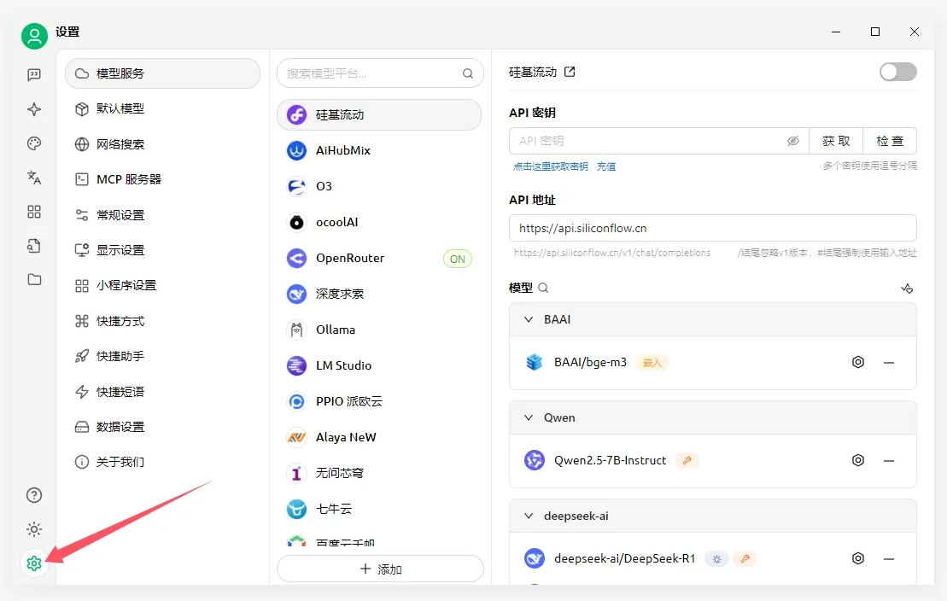Open 默认模型 settings section
The image size is (947, 601).
point(120,108)
